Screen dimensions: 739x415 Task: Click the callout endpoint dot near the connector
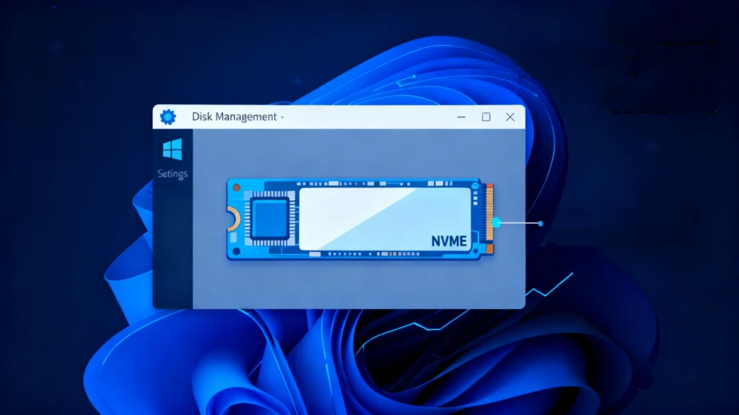coord(539,223)
